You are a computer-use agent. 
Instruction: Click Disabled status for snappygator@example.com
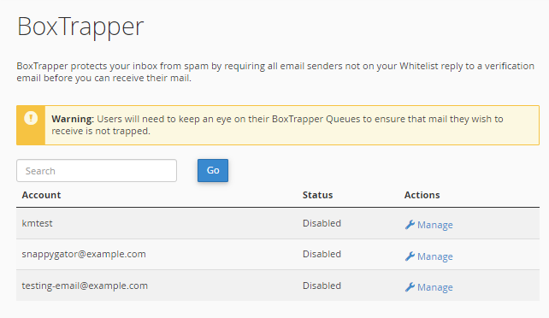(322, 254)
